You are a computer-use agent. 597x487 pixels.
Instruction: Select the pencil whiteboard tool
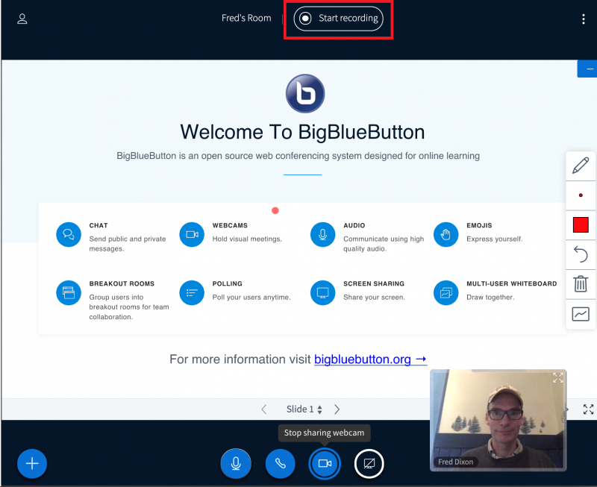pos(581,166)
